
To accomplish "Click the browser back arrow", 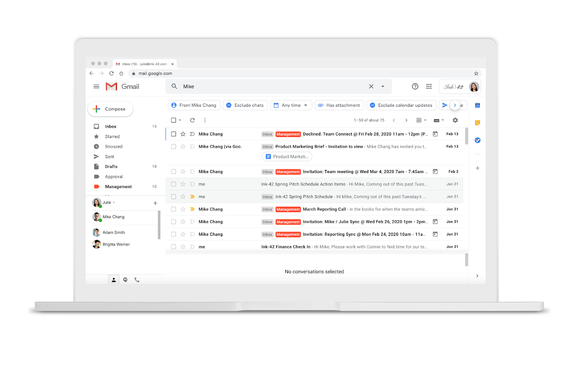I will tap(91, 73).
